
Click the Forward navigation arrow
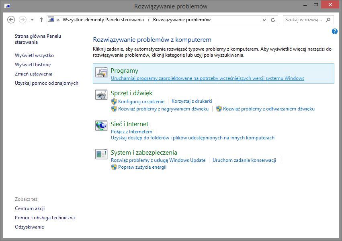pyautogui.click(x=23, y=20)
